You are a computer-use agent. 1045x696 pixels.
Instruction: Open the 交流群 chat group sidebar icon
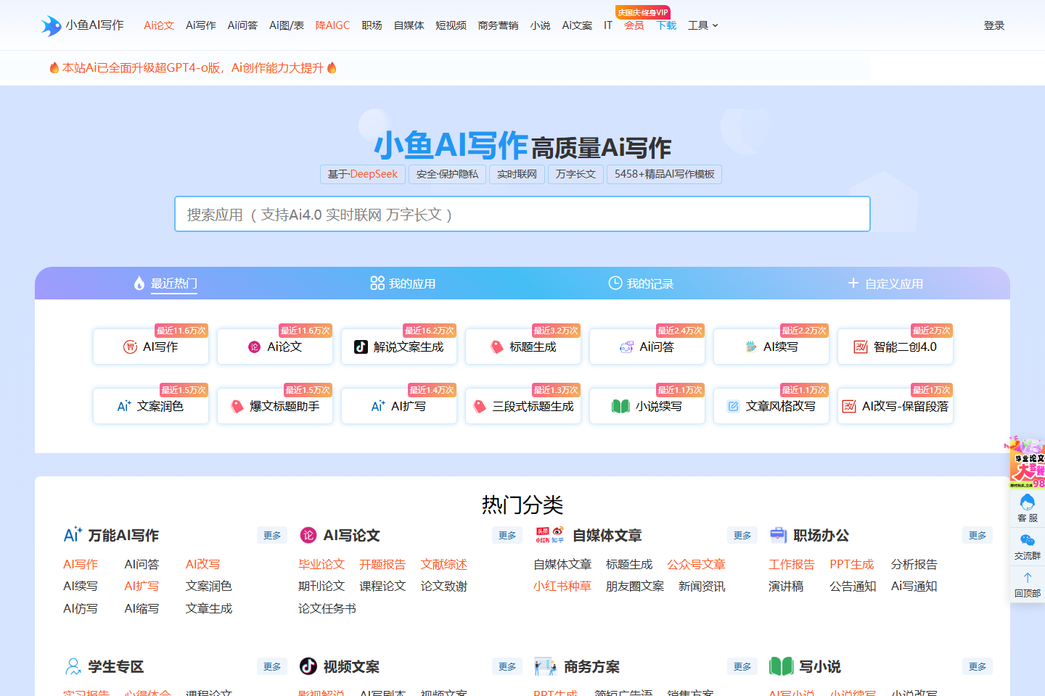coord(1027,547)
